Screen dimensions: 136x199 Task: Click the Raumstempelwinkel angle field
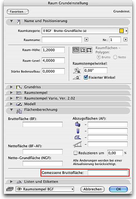click(95, 70)
